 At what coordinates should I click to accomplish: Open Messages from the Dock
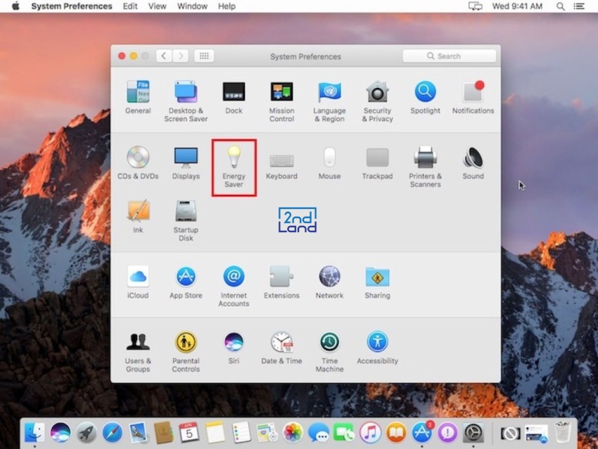click(x=319, y=433)
